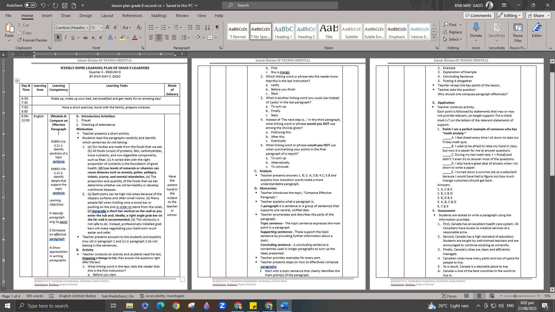The width and height of the screenshot is (555, 312).
Task: Collapse the ribbon
Action: tap(551, 48)
